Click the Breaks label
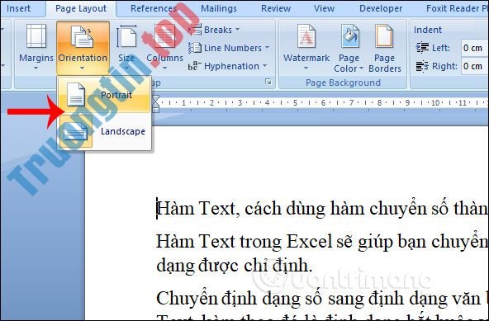Screen dimensions: 489x321 coord(218,30)
